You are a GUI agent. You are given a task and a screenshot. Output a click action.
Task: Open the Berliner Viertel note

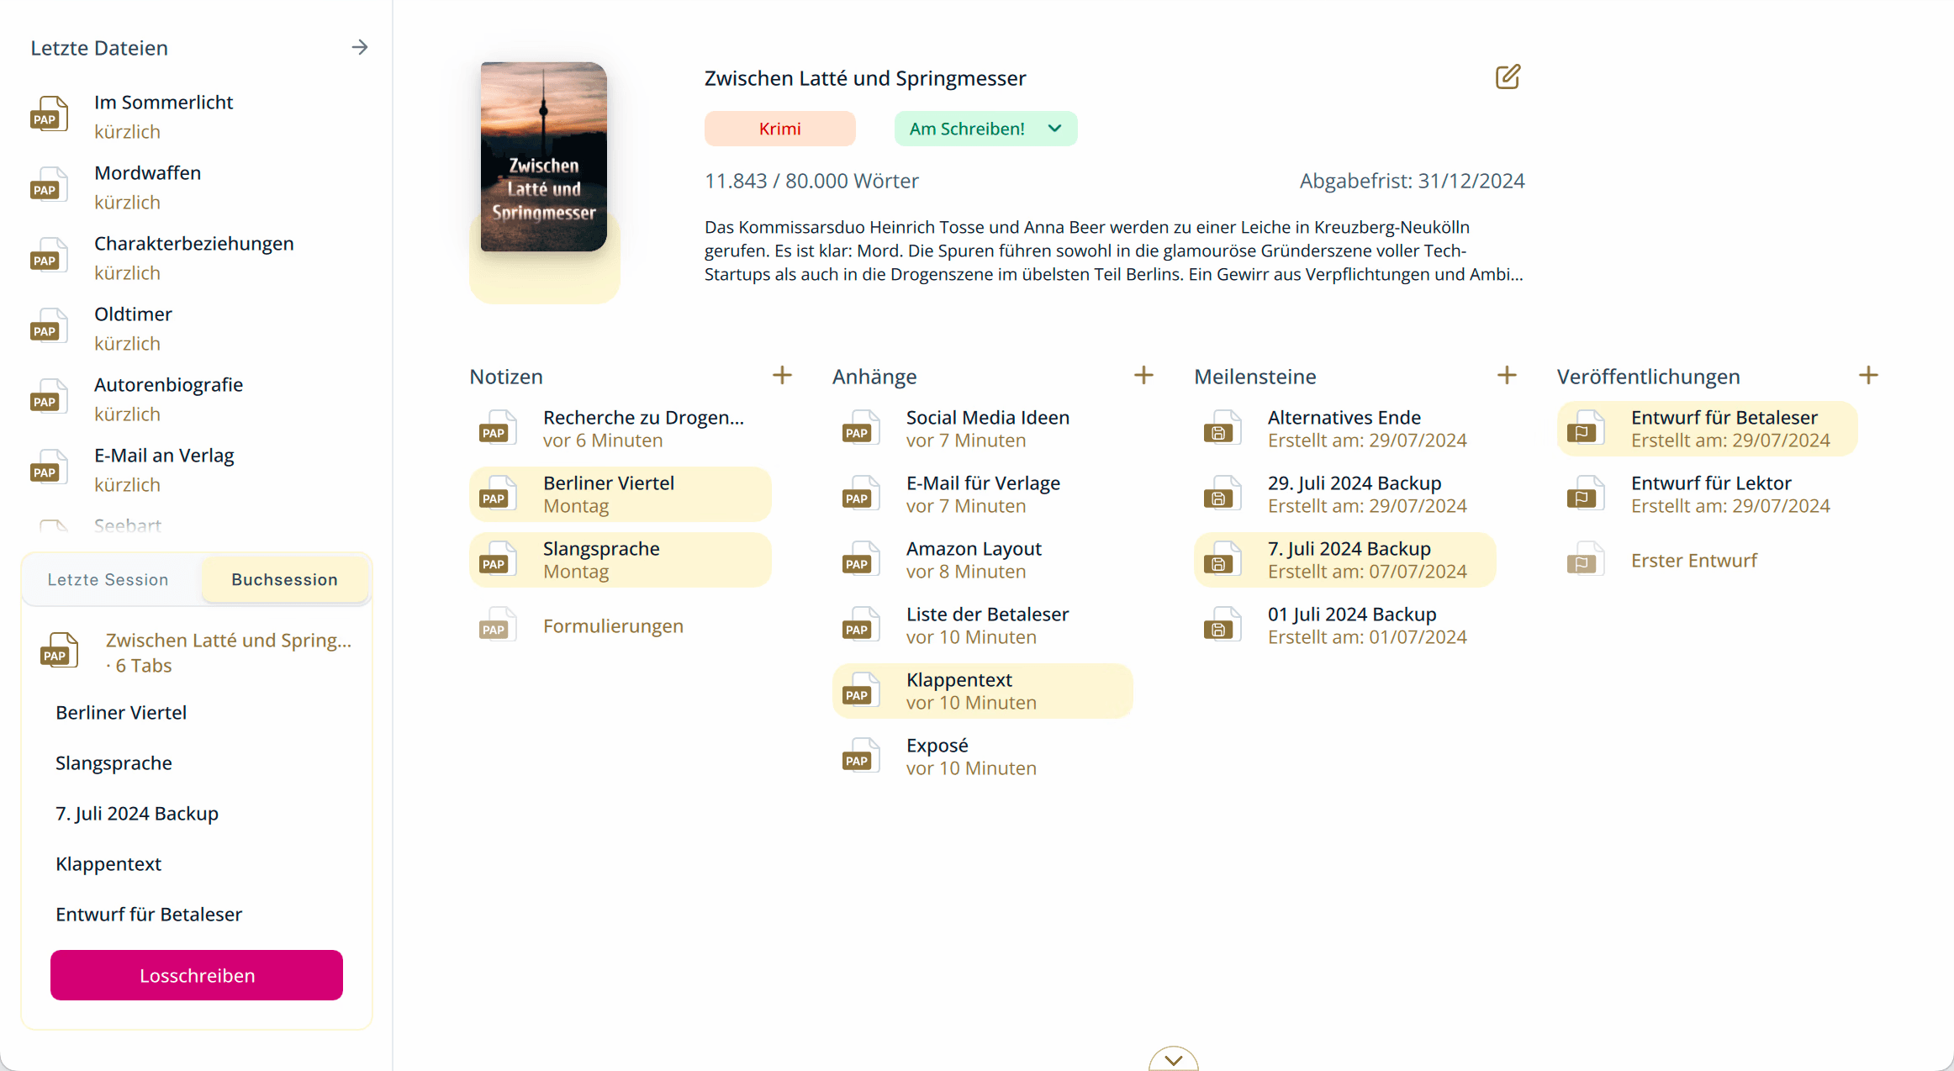621,494
